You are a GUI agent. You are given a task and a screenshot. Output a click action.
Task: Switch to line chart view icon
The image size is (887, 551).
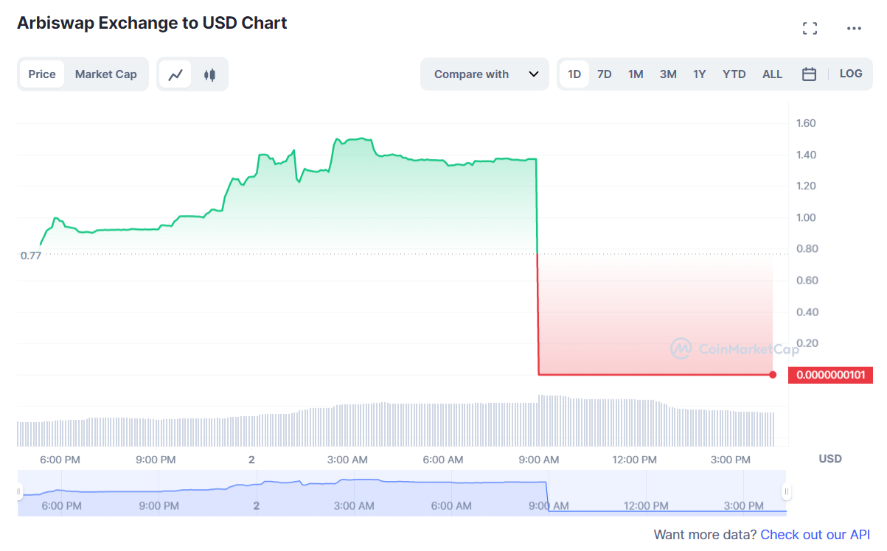pos(175,74)
